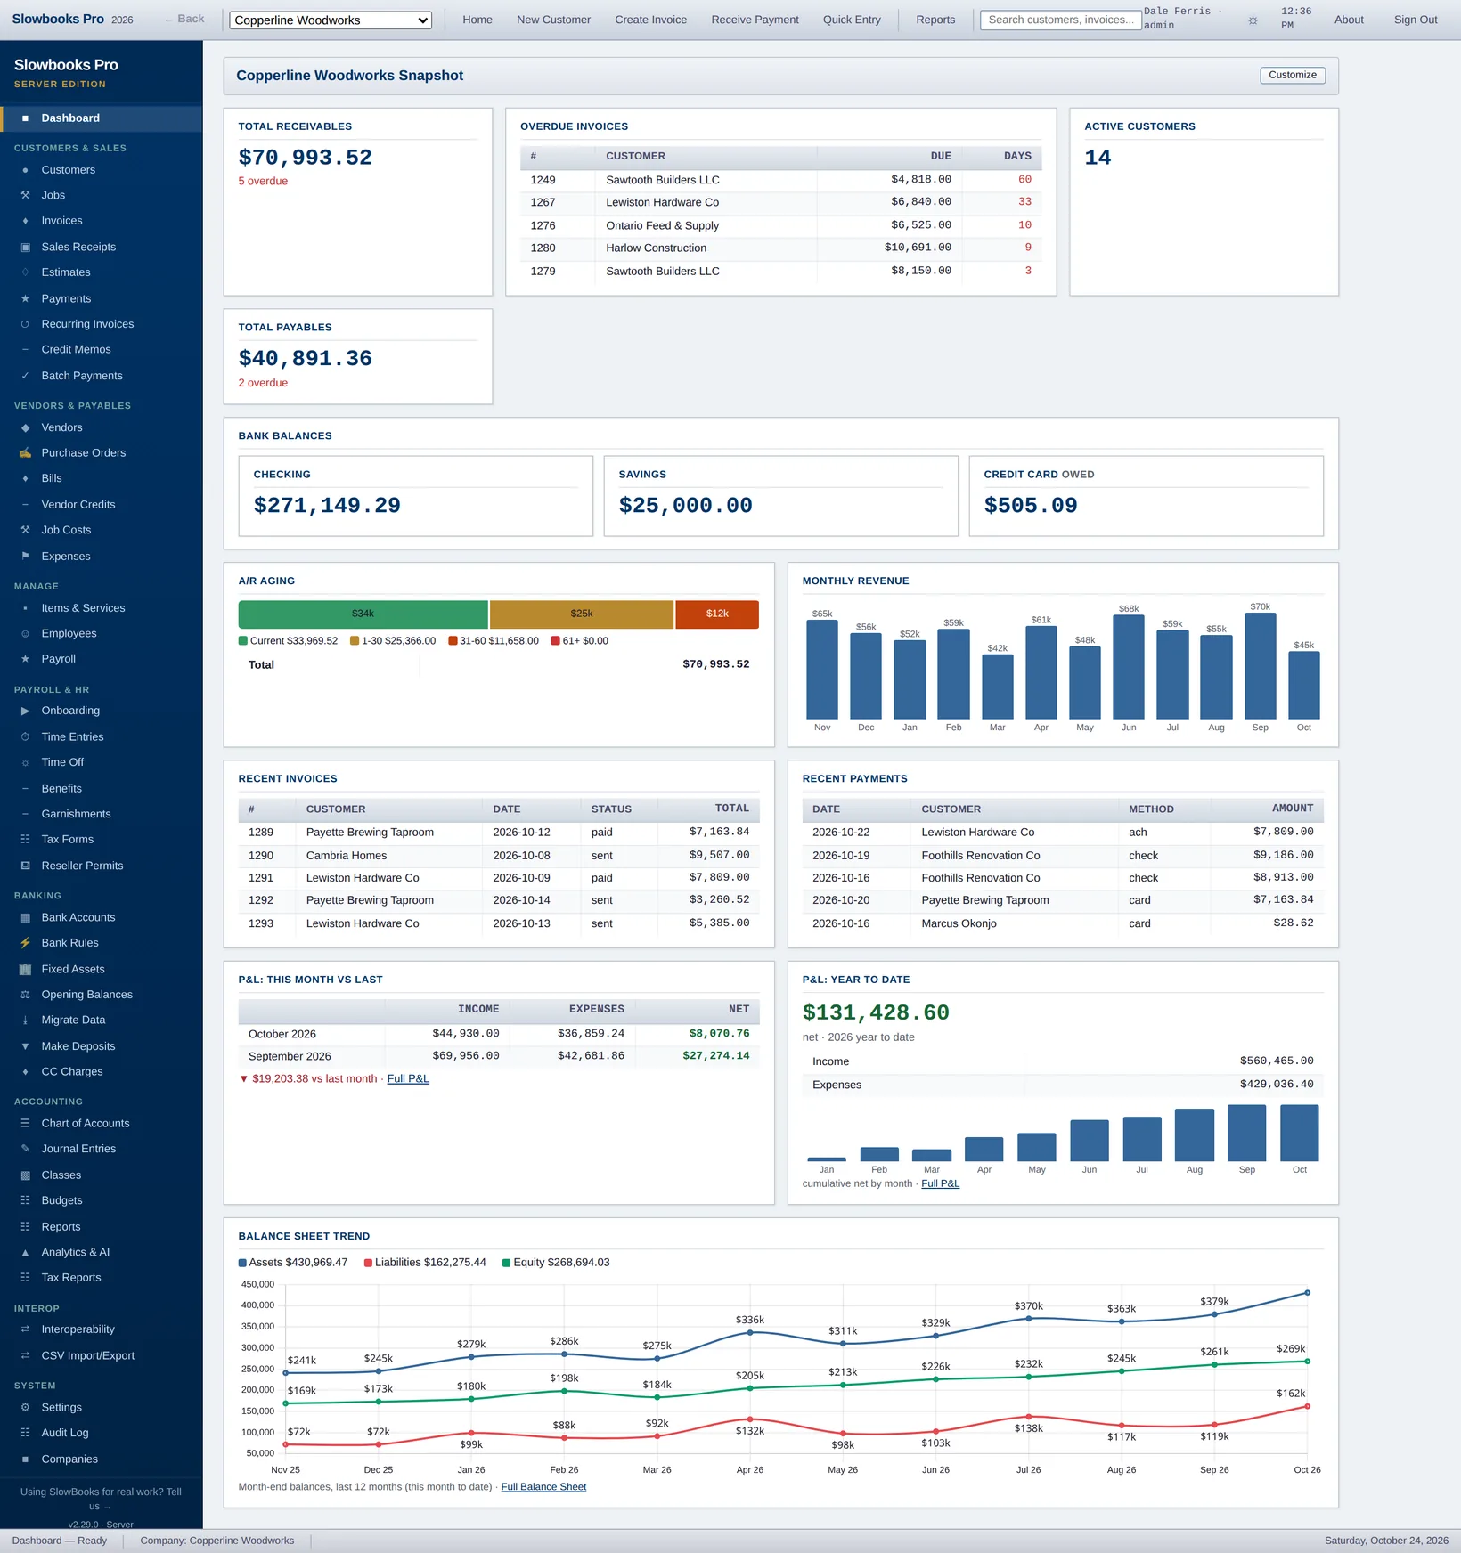Click the search customers, invoices field

click(x=1060, y=20)
